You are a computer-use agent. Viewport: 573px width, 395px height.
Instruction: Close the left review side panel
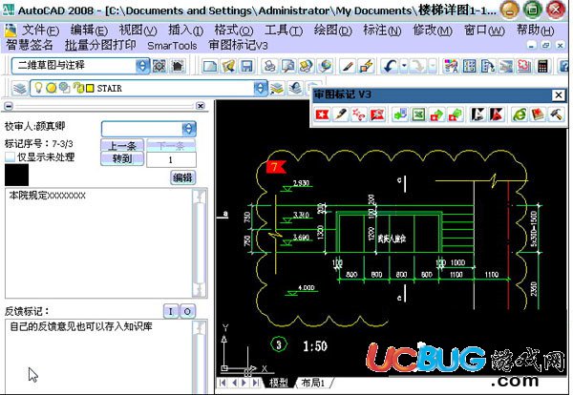[201, 106]
